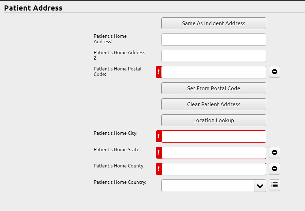Click minus icon beside Home State field
Image resolution: width=305 pixels, height=211 pixels.
click(274, 152)
